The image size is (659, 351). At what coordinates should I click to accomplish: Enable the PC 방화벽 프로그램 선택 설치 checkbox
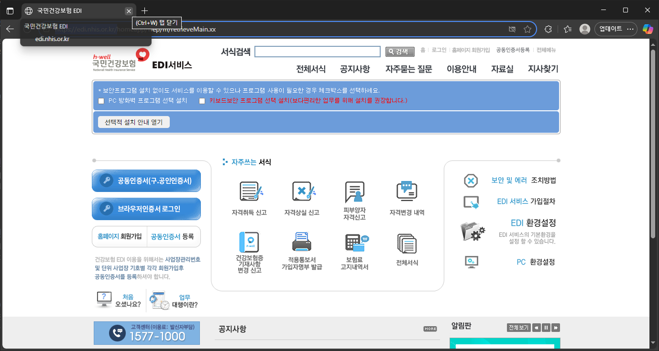(x=101, y=101)
